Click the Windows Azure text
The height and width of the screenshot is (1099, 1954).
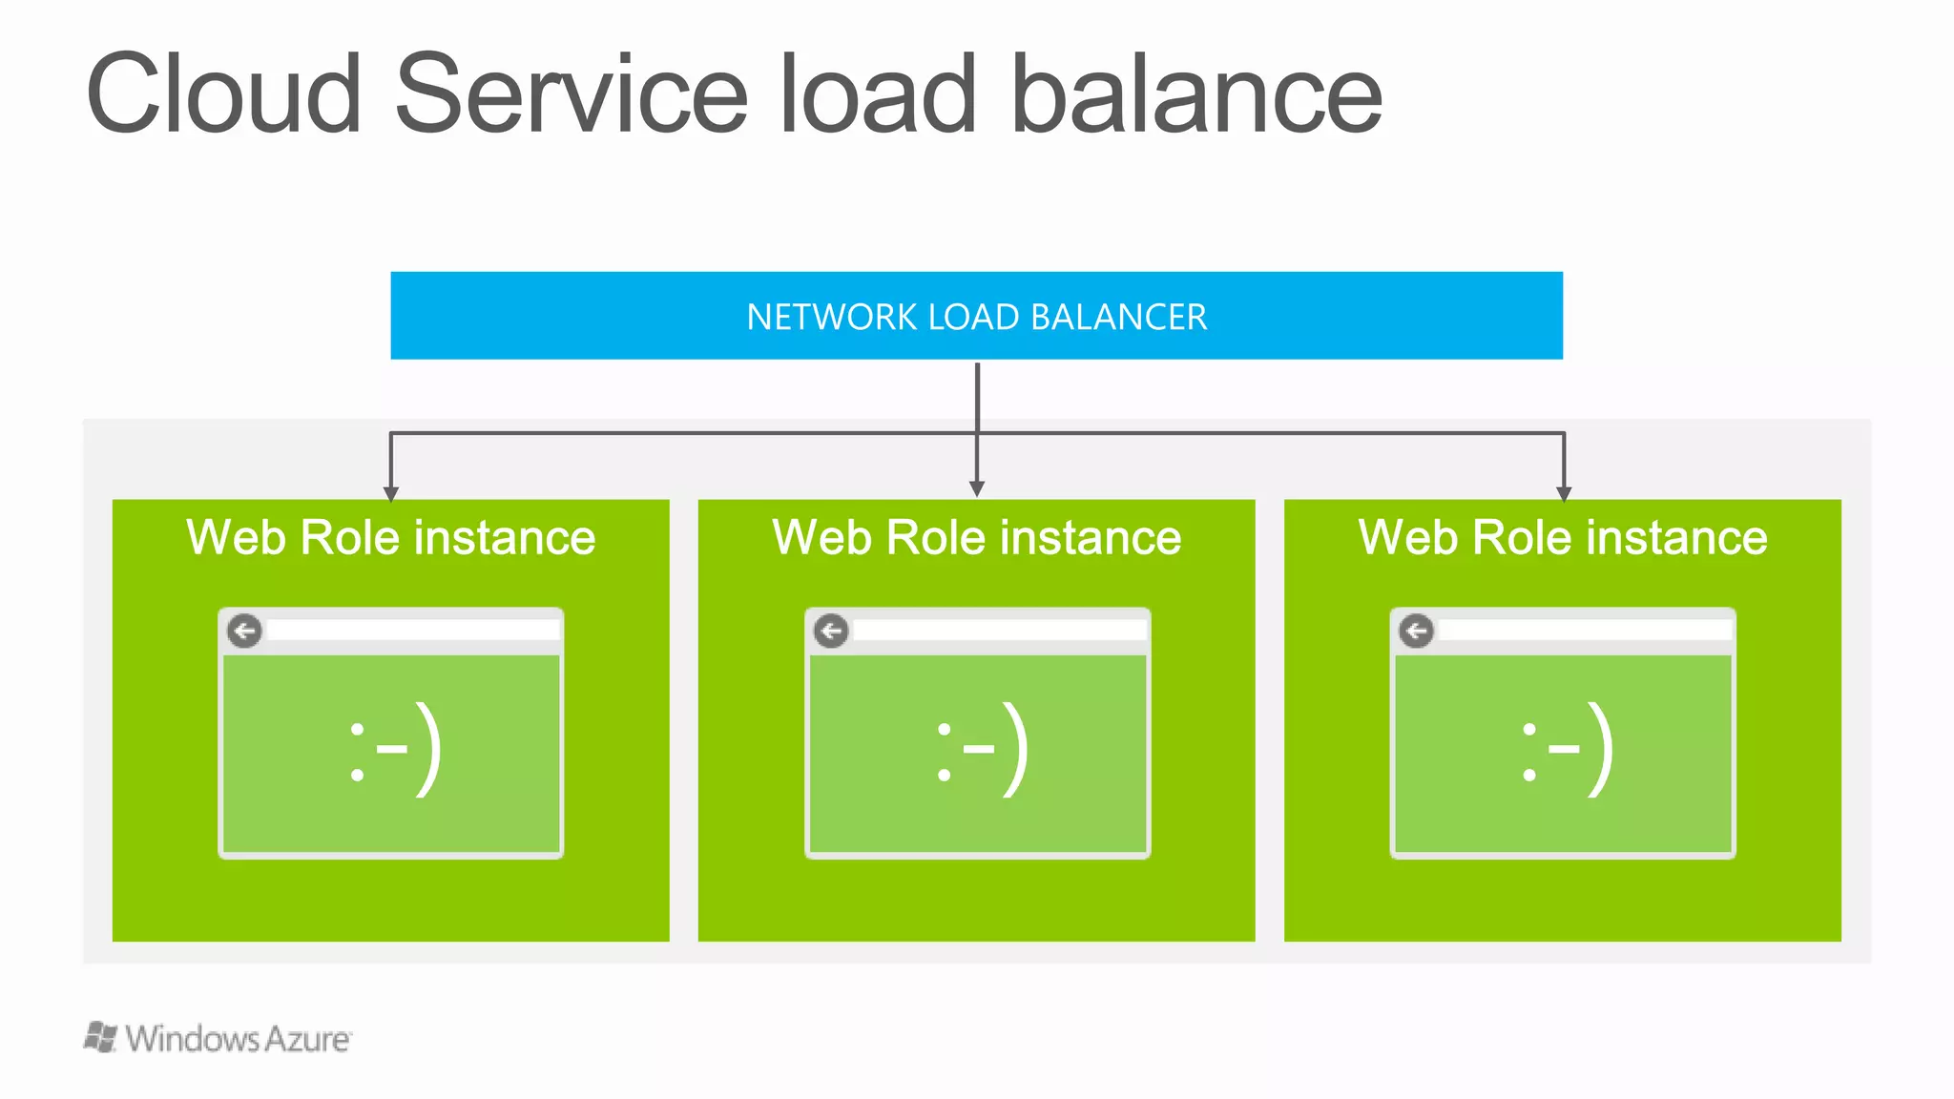(239, 1039)
